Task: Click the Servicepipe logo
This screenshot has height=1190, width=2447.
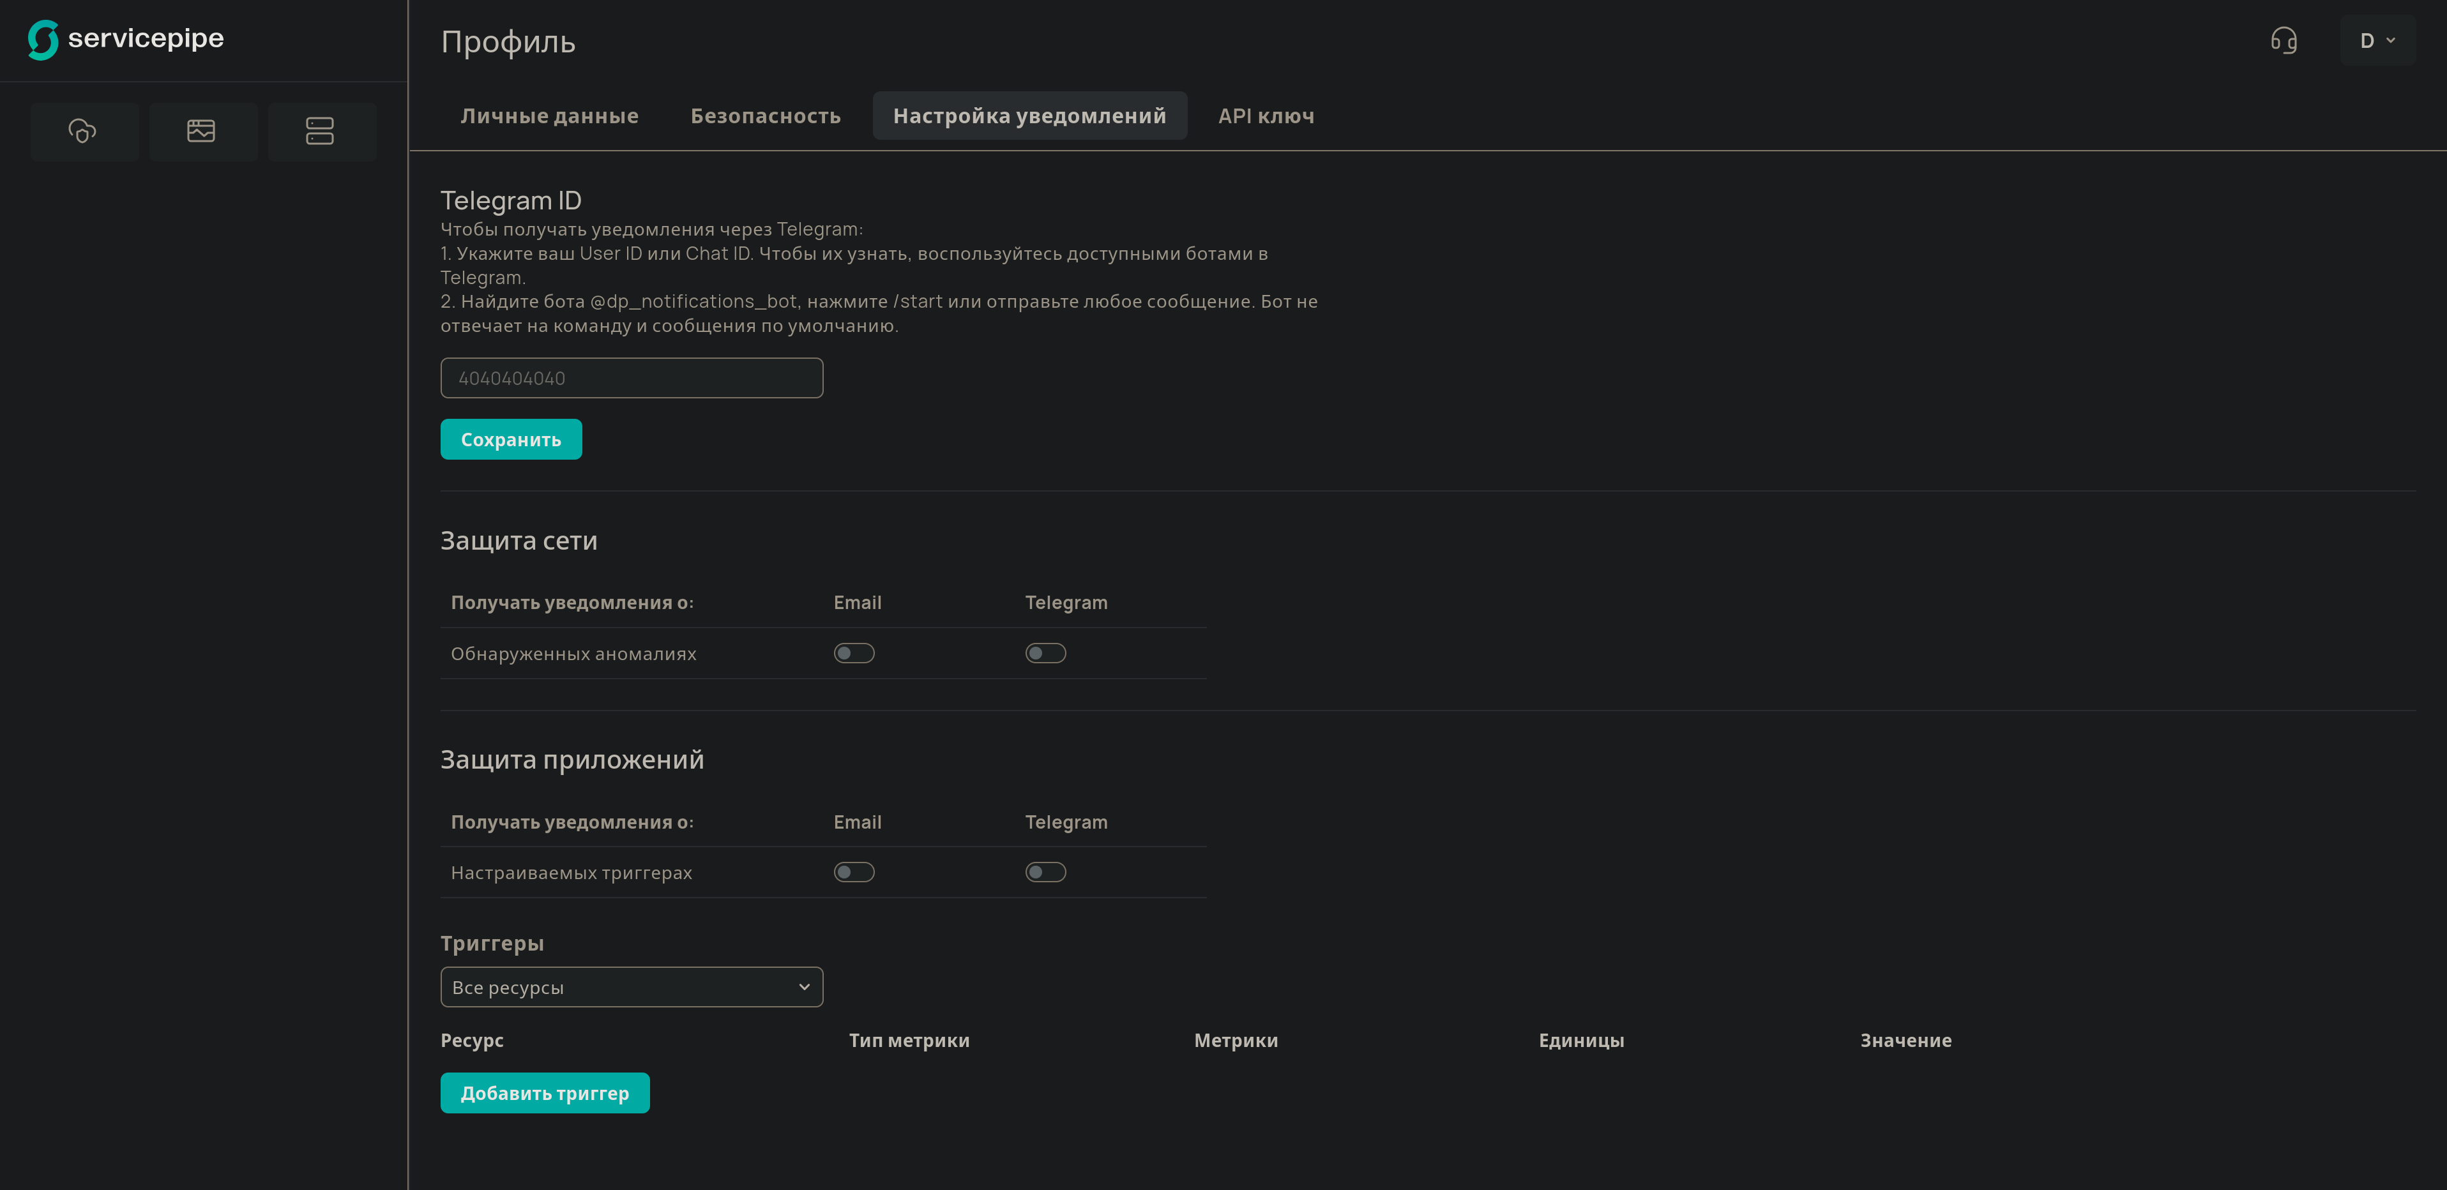Action: click(x=125, y=39)
